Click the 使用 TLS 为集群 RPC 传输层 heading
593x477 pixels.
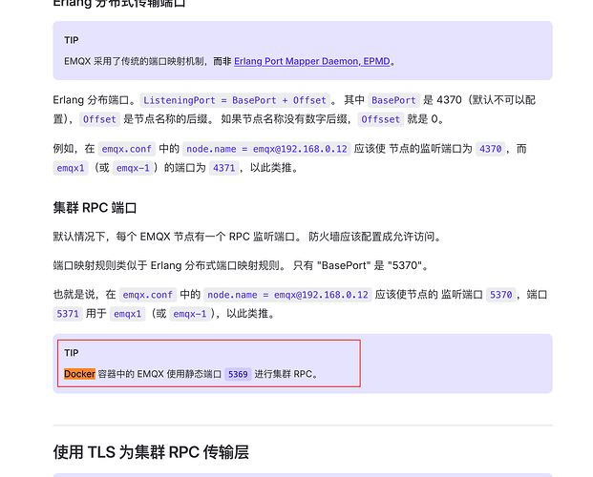click(x=151, y=452)
